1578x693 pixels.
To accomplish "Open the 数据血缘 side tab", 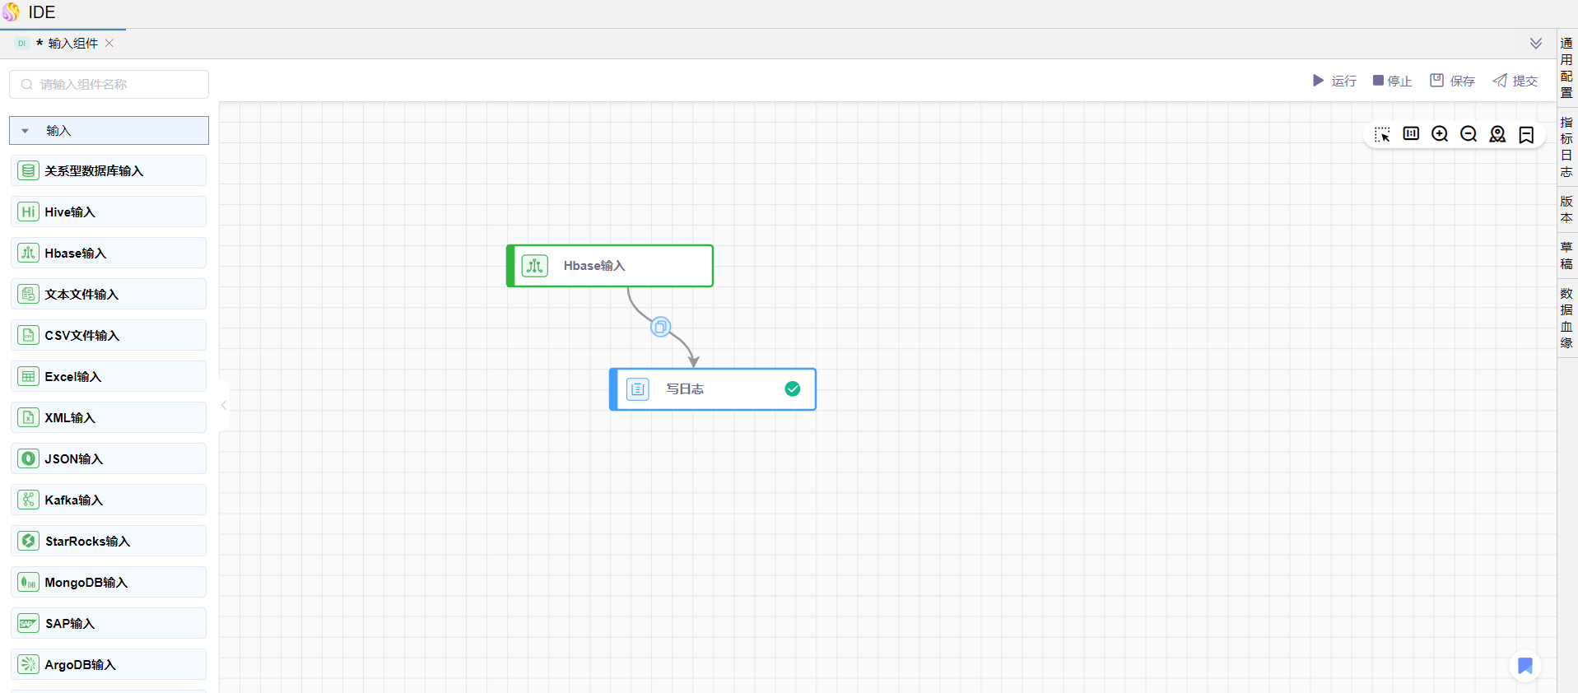I will tap(1566, 318).
